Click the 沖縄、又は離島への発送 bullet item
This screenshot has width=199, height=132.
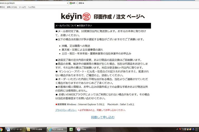pos(76,46)
